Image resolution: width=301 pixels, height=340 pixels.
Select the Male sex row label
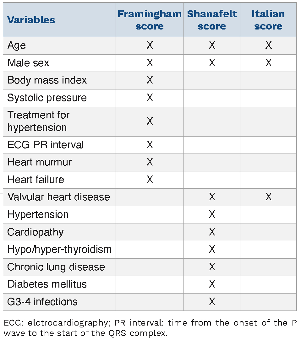(28, 63)
